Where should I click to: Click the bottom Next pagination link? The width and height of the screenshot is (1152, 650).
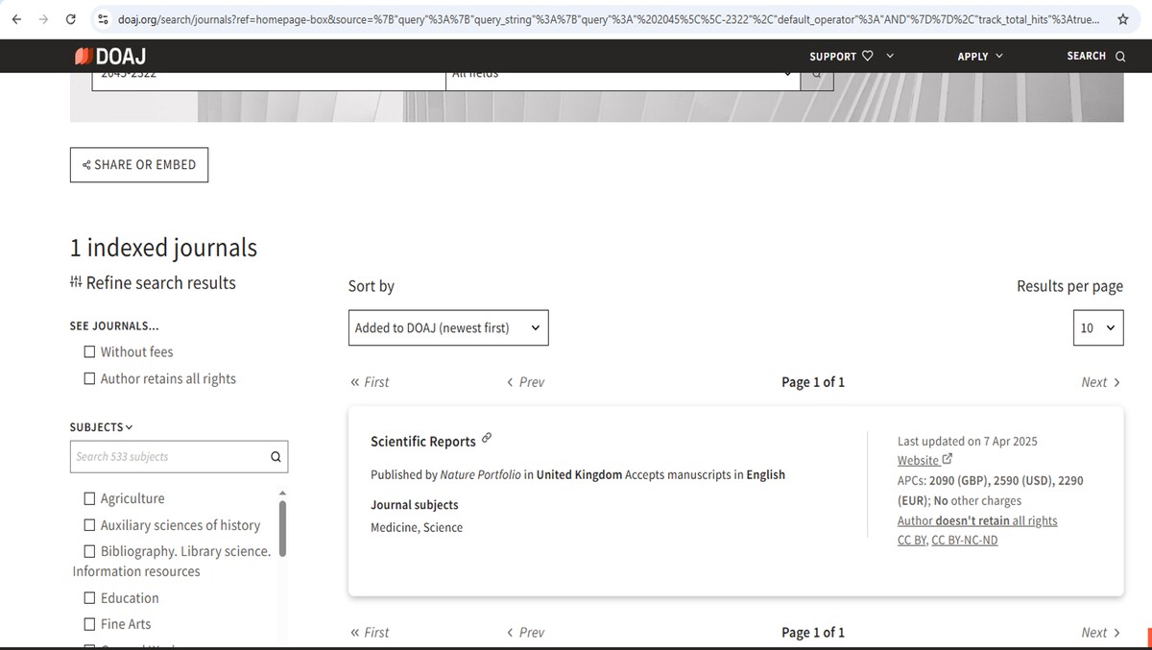[x=1100, y=633]
